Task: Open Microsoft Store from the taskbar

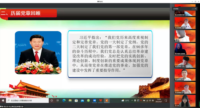Action: pyautogui.click(x=76, y=101)
